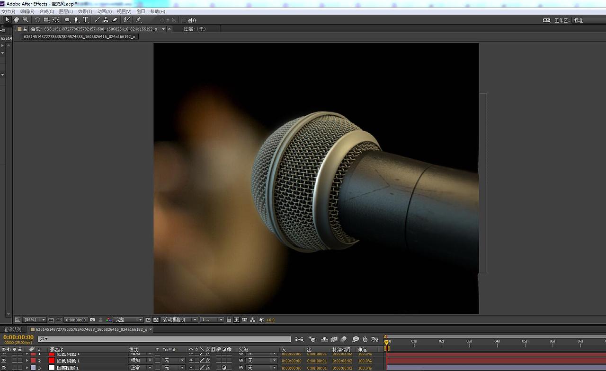The height and width of the screenshot is (371, 606).
Task: Open the (56%) magnification dropdown
Action: 34,320
